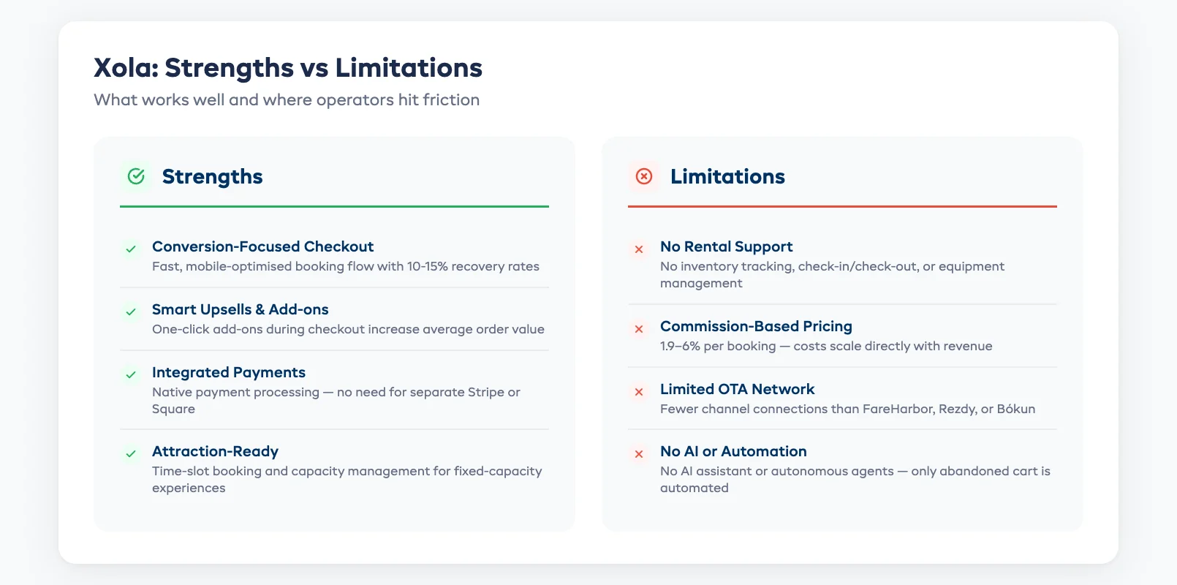Click the green circle-check icon beside Strengths
The width and height of the screenshot is (1177, 585).
tap(136, 176)
